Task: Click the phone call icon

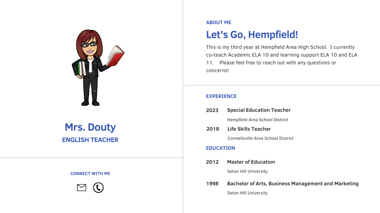Action: pyautogui.click(x=98, y=188)
